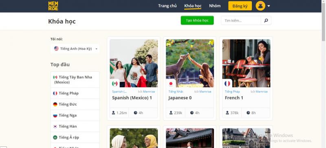
Task: Click Tiếng Nhật category link on Japanese card
Action: coord(176,92)
